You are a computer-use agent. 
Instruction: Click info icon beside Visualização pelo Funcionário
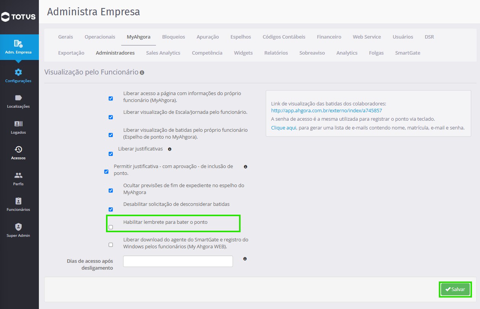(142, 72)
